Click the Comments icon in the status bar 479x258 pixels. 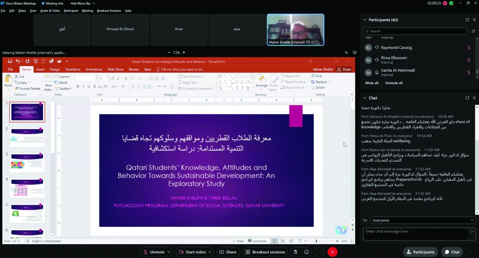tap(257, 241)
